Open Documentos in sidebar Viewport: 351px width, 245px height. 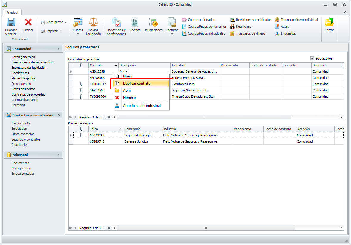[20, 163]
